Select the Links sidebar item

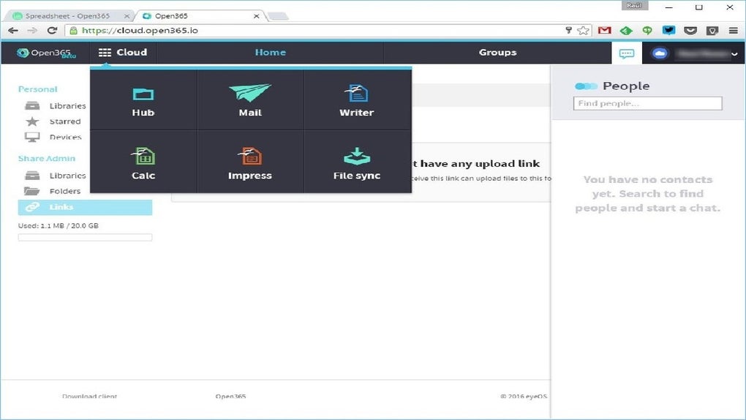click(85, 207)
